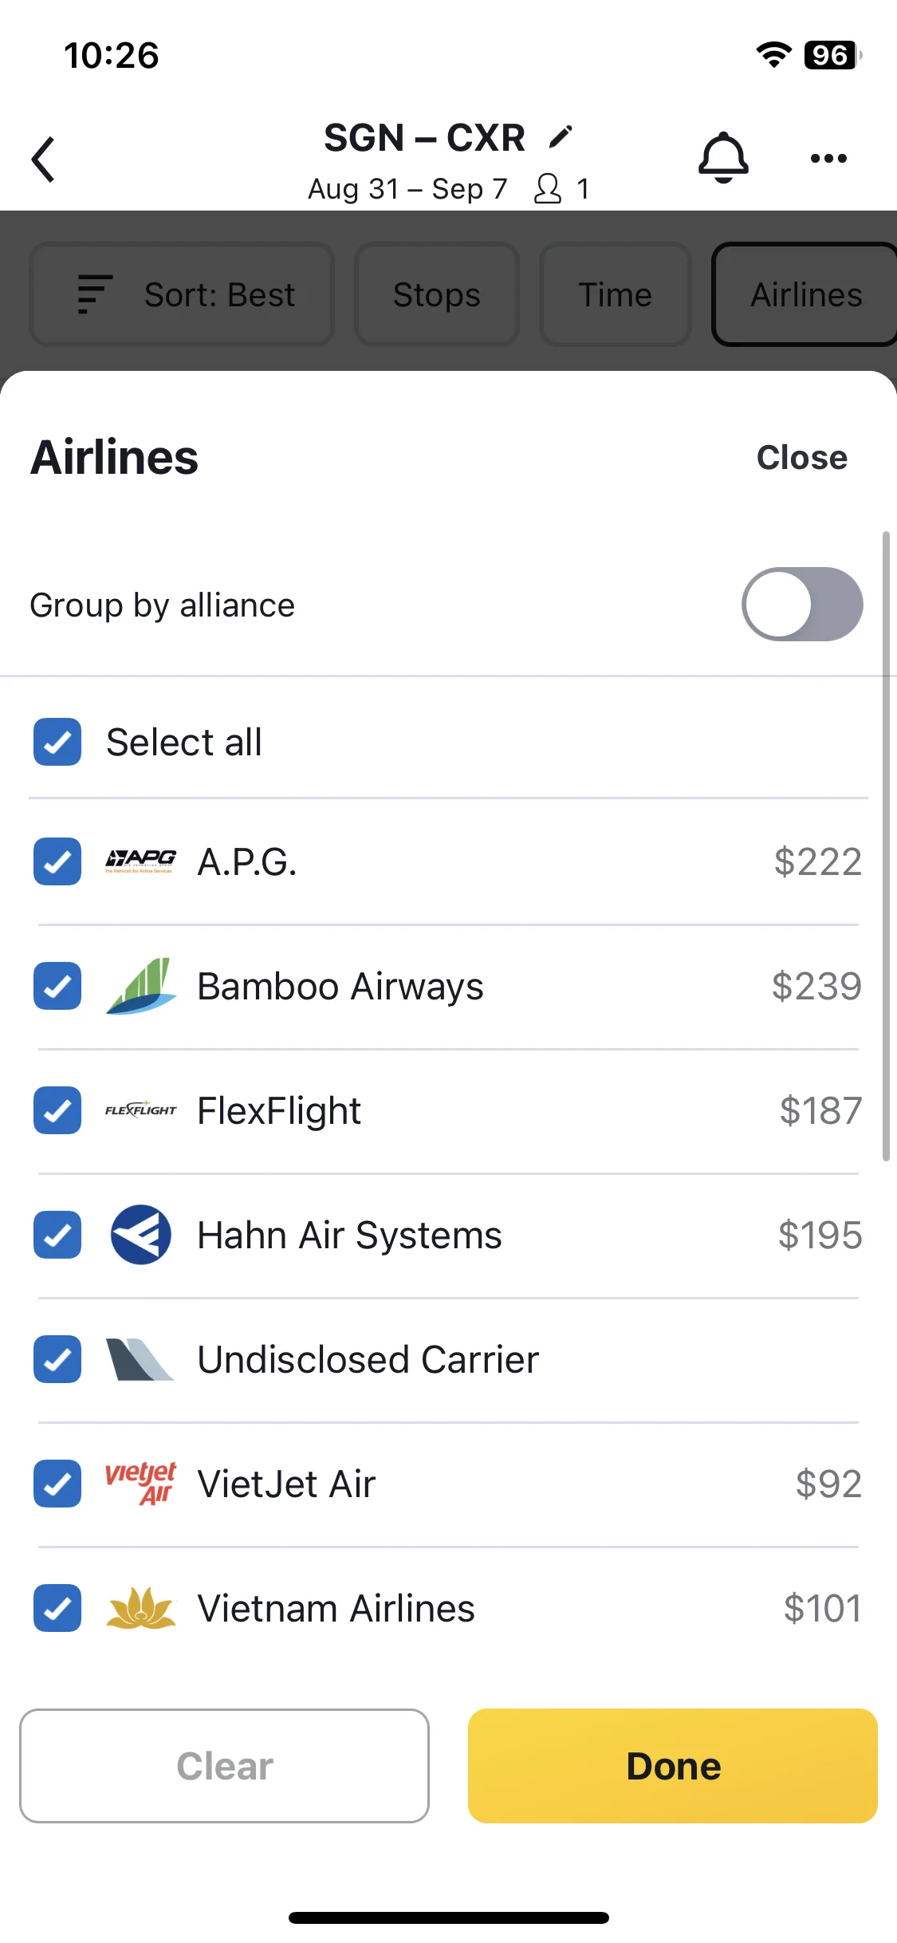Image resolution: width=897 pixels, height=1943 pixels.
Task: Open the Sort: Best dropdown
Action: [x=182, y=294]
